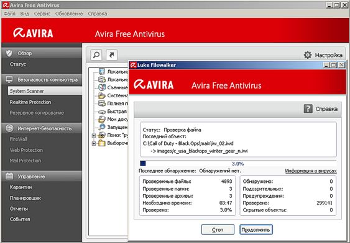Viewport: 350px width, 243px height.
Task: Open Отчеты in sidebar
Action: click(19, 208)
